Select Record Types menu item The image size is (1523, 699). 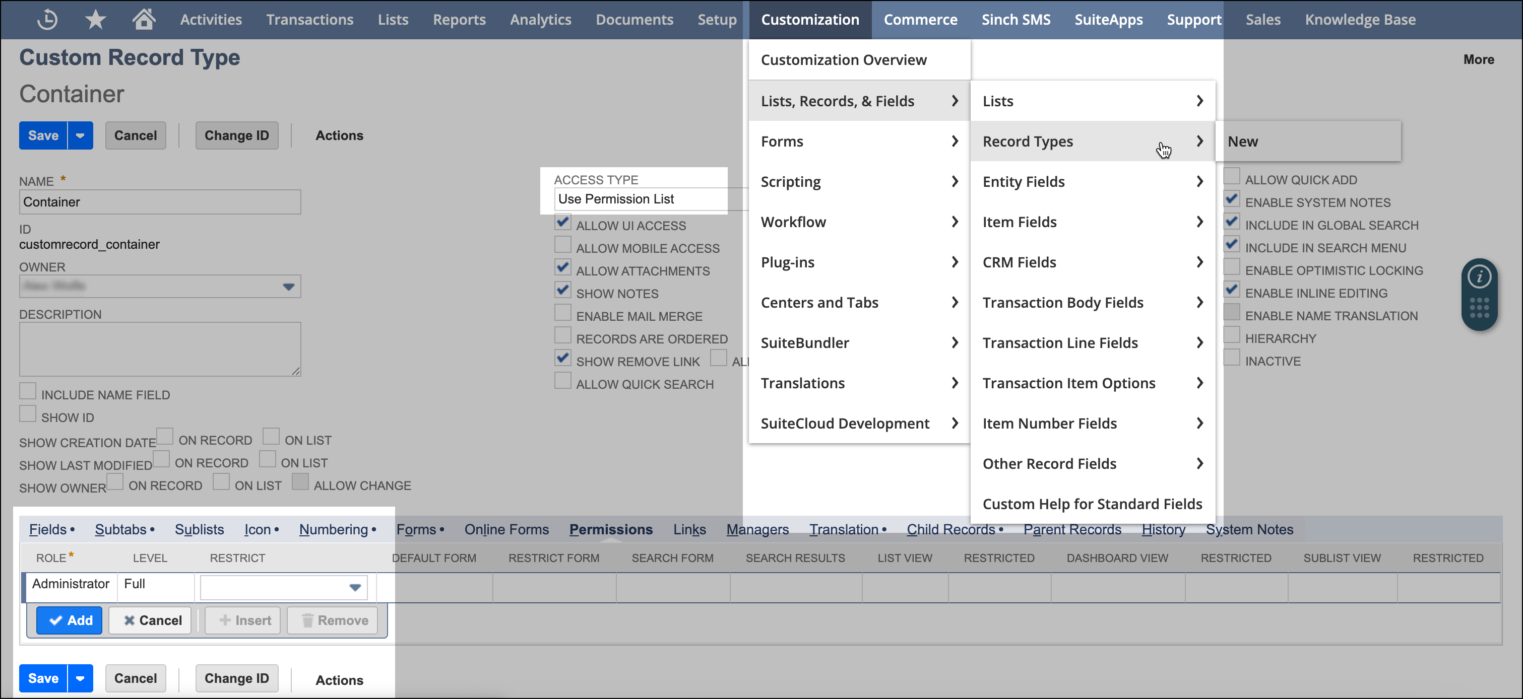[1092, 141]
